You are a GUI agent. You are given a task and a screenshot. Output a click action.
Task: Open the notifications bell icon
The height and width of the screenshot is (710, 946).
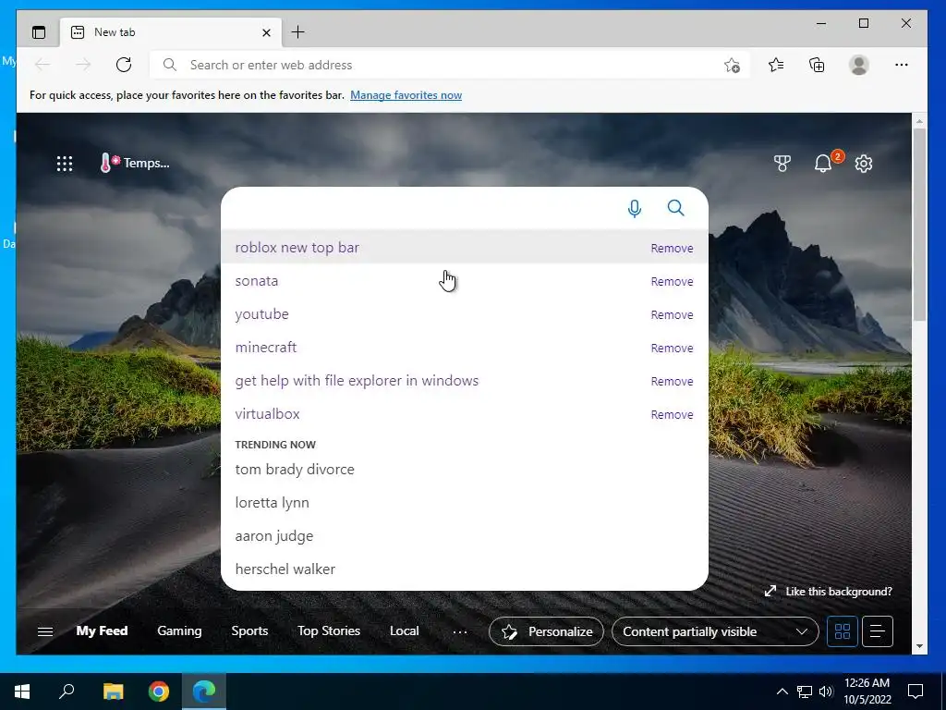[823, 163]
